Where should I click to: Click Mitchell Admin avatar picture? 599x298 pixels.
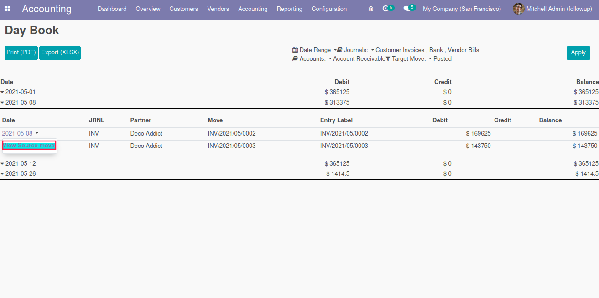pos(518,9)
